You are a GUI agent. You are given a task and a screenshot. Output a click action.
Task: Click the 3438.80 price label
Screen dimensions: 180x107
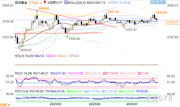click(161, 12)
